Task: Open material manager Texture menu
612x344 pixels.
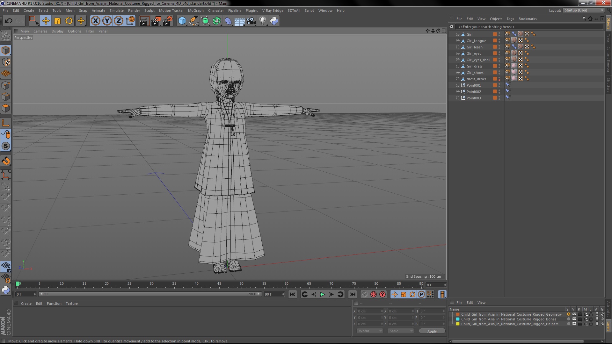Action: click(x=71, y=304)
